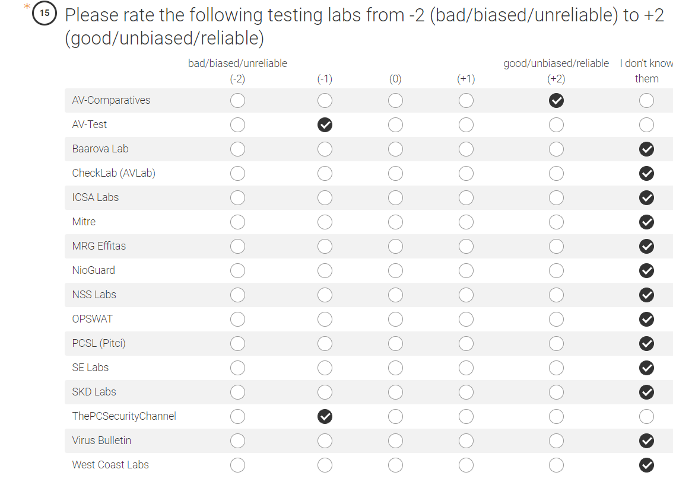Image resolution: width=673 pixels, height=482 pixels.
Task: Select "I don't know them" for AV-Test
Action: coord(646,125)
